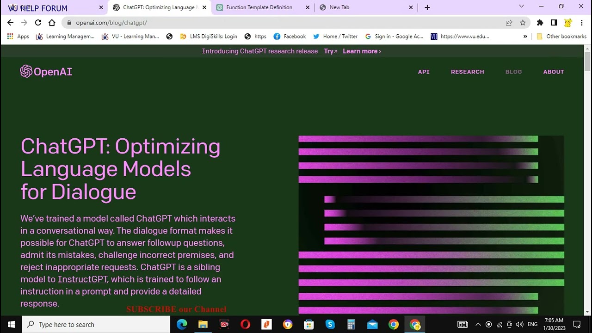592x333 pixels.
Task: Open the ABOUT nav menu item
Action: coord(554,72)
